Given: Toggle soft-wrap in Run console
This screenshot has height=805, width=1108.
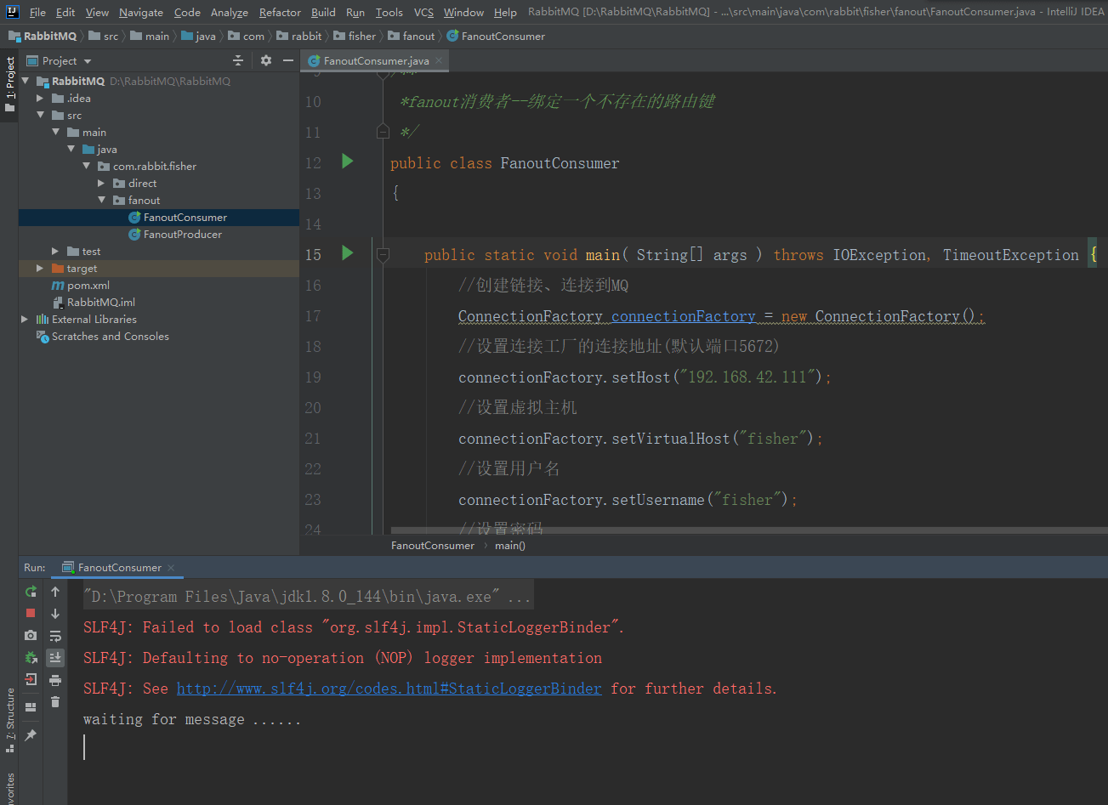Looking at the screenshot, I should pos(55,635).
